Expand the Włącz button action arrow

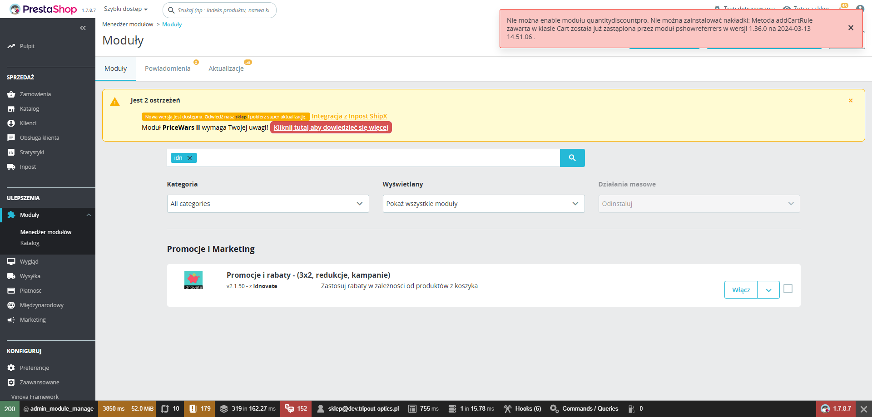[x=768, y=290]
